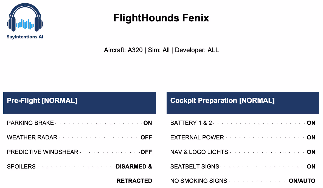Select the NO SMOKING SIGNS item

(199, 181)
